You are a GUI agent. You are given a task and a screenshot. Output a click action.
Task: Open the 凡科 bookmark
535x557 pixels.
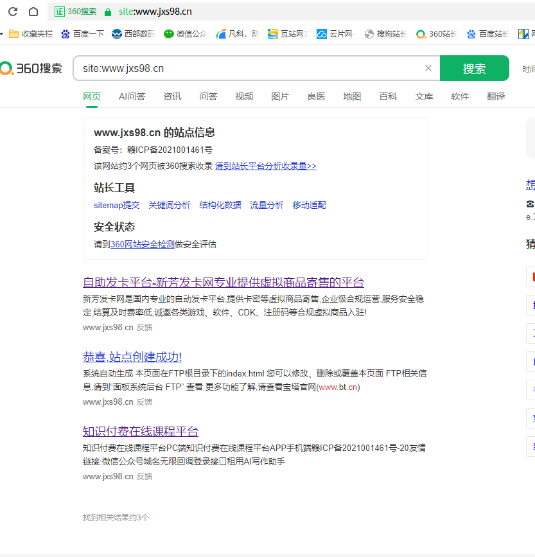237,34
